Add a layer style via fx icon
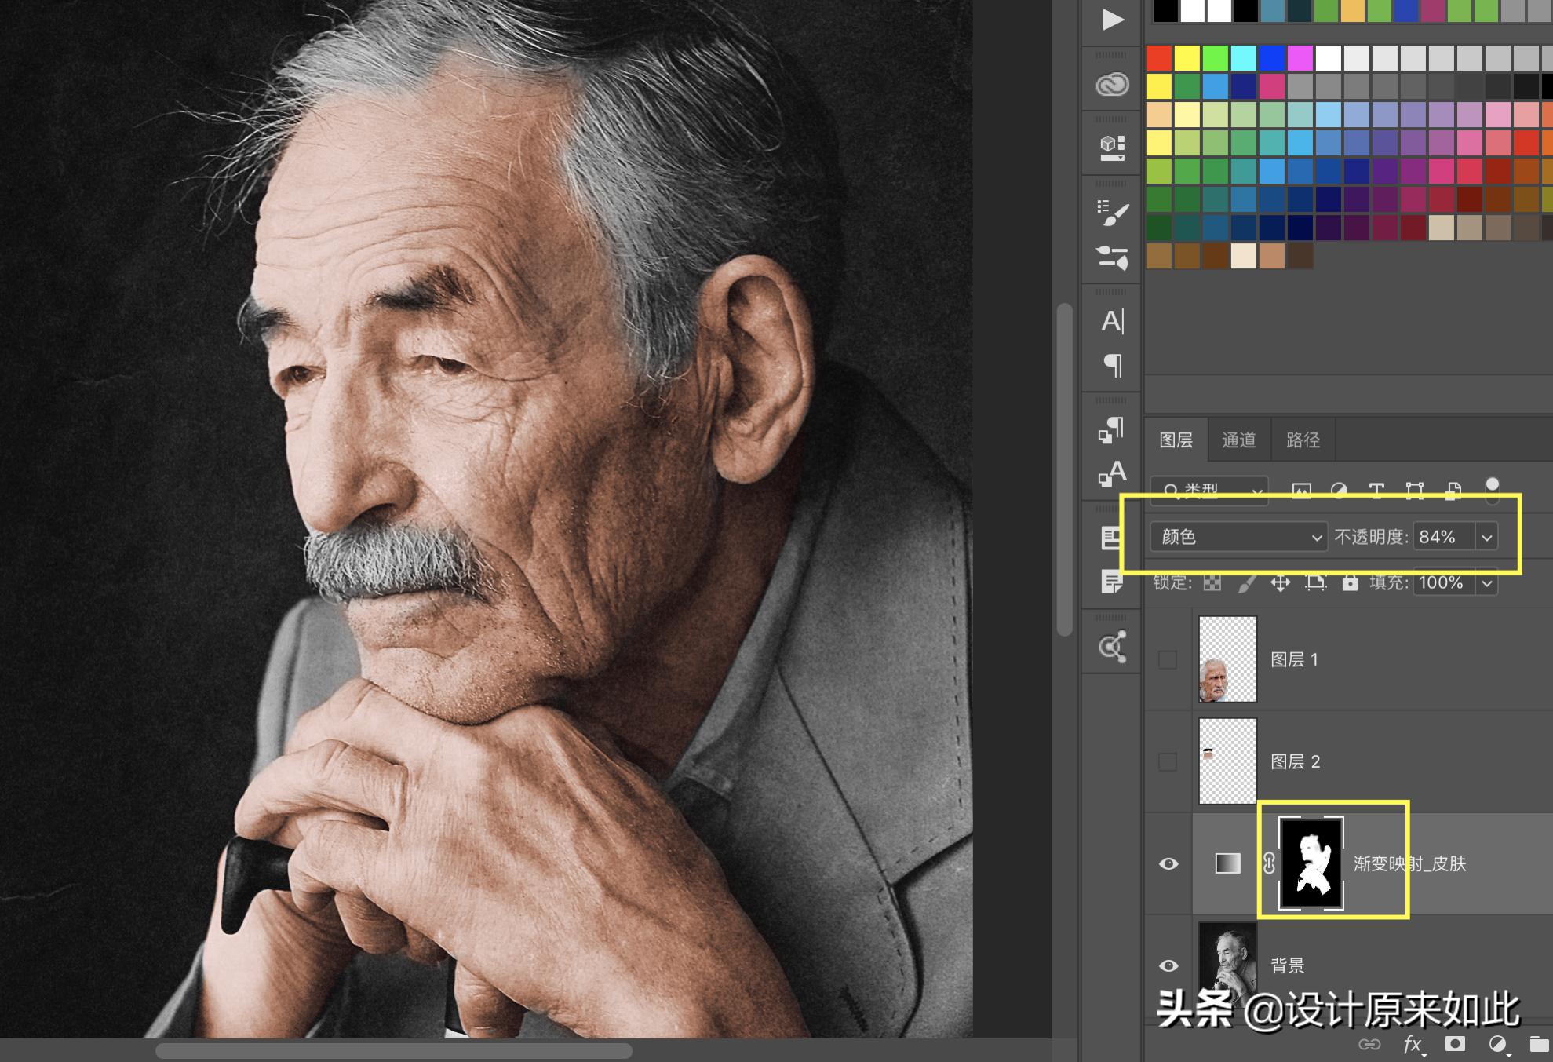 pos(1413,1044)
